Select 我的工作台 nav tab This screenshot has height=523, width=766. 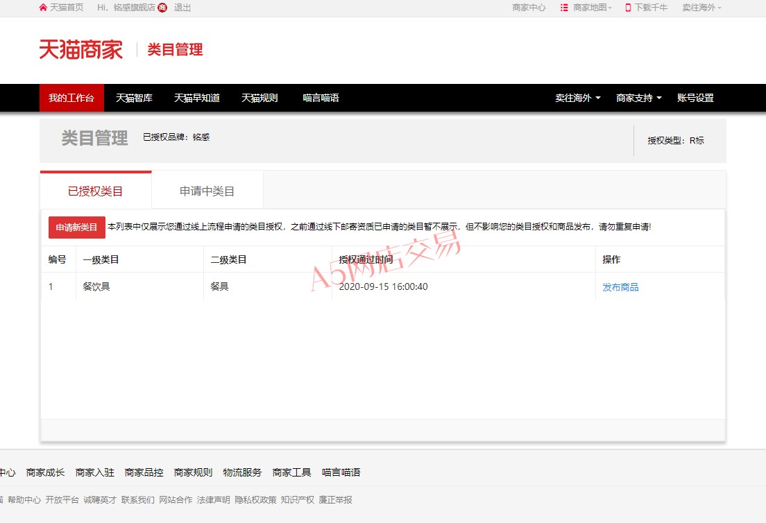[71, 98]
